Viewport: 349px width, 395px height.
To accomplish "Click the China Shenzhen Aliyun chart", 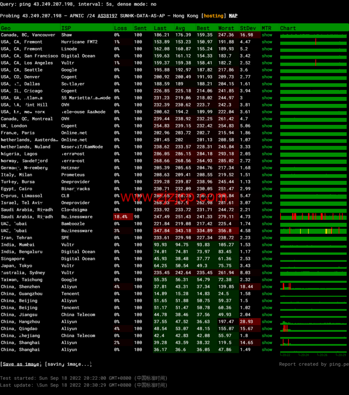I will click(x=313, y=287).
